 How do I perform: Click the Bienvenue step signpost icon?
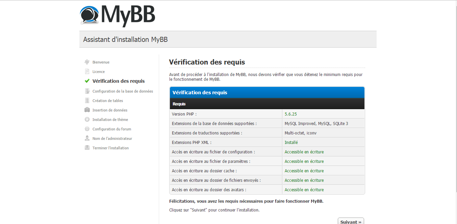click(x=87, y=62)
